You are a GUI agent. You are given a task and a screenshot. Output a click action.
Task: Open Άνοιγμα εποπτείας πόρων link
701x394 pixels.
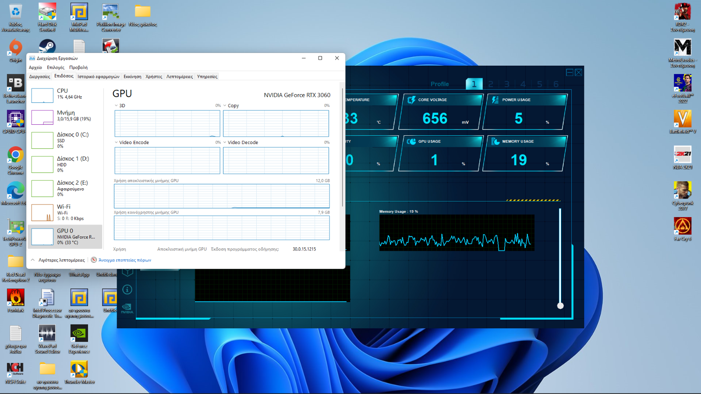[x=124, y=260]
